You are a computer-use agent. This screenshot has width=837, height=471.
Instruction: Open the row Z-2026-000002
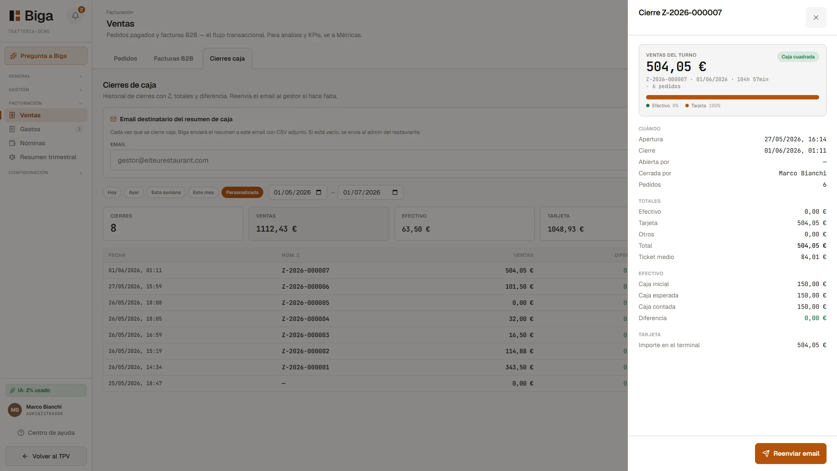[x=365, y=351]
